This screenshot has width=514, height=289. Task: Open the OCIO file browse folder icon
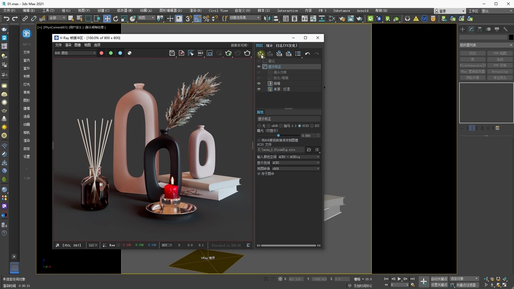click(x=309, y=150)
